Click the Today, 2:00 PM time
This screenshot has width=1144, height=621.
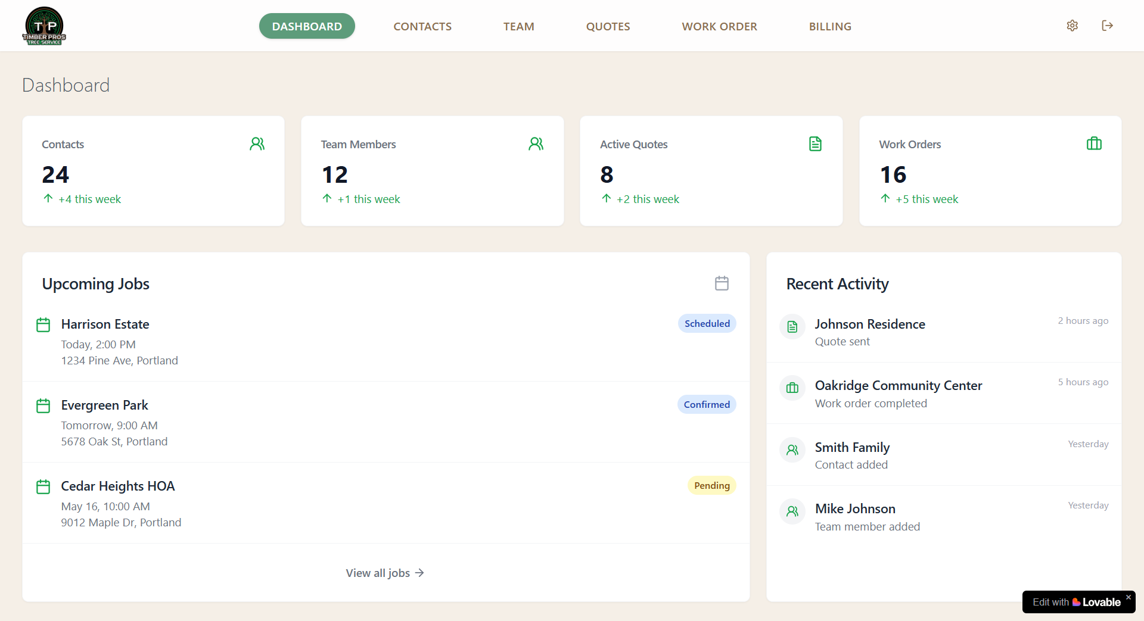[x=98, y=345]
